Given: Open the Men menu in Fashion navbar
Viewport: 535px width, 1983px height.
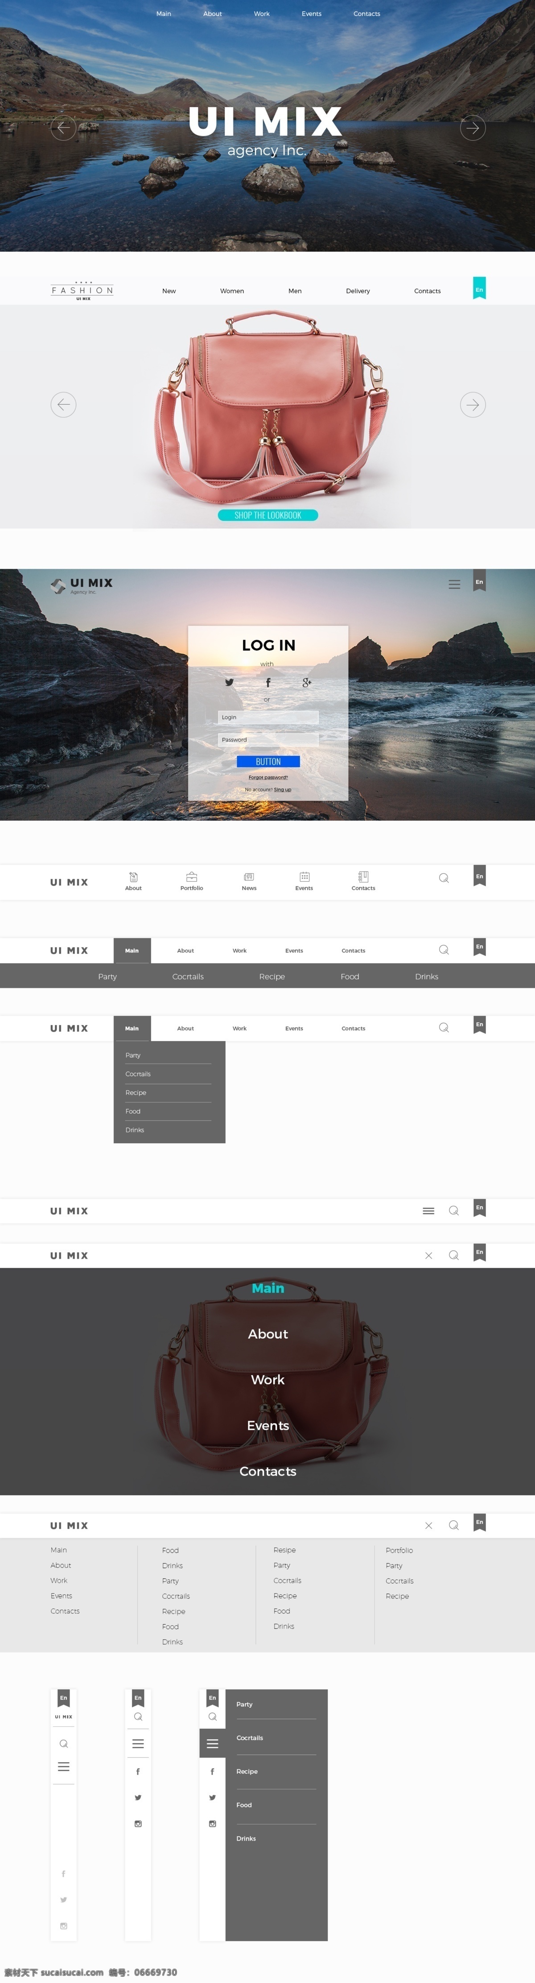Looking at the screenshot, I should [295, 291].
